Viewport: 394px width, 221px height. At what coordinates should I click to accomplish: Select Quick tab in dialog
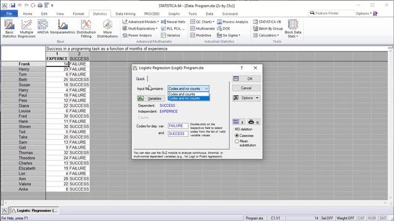pyautogui.click(x=140, y=79)
